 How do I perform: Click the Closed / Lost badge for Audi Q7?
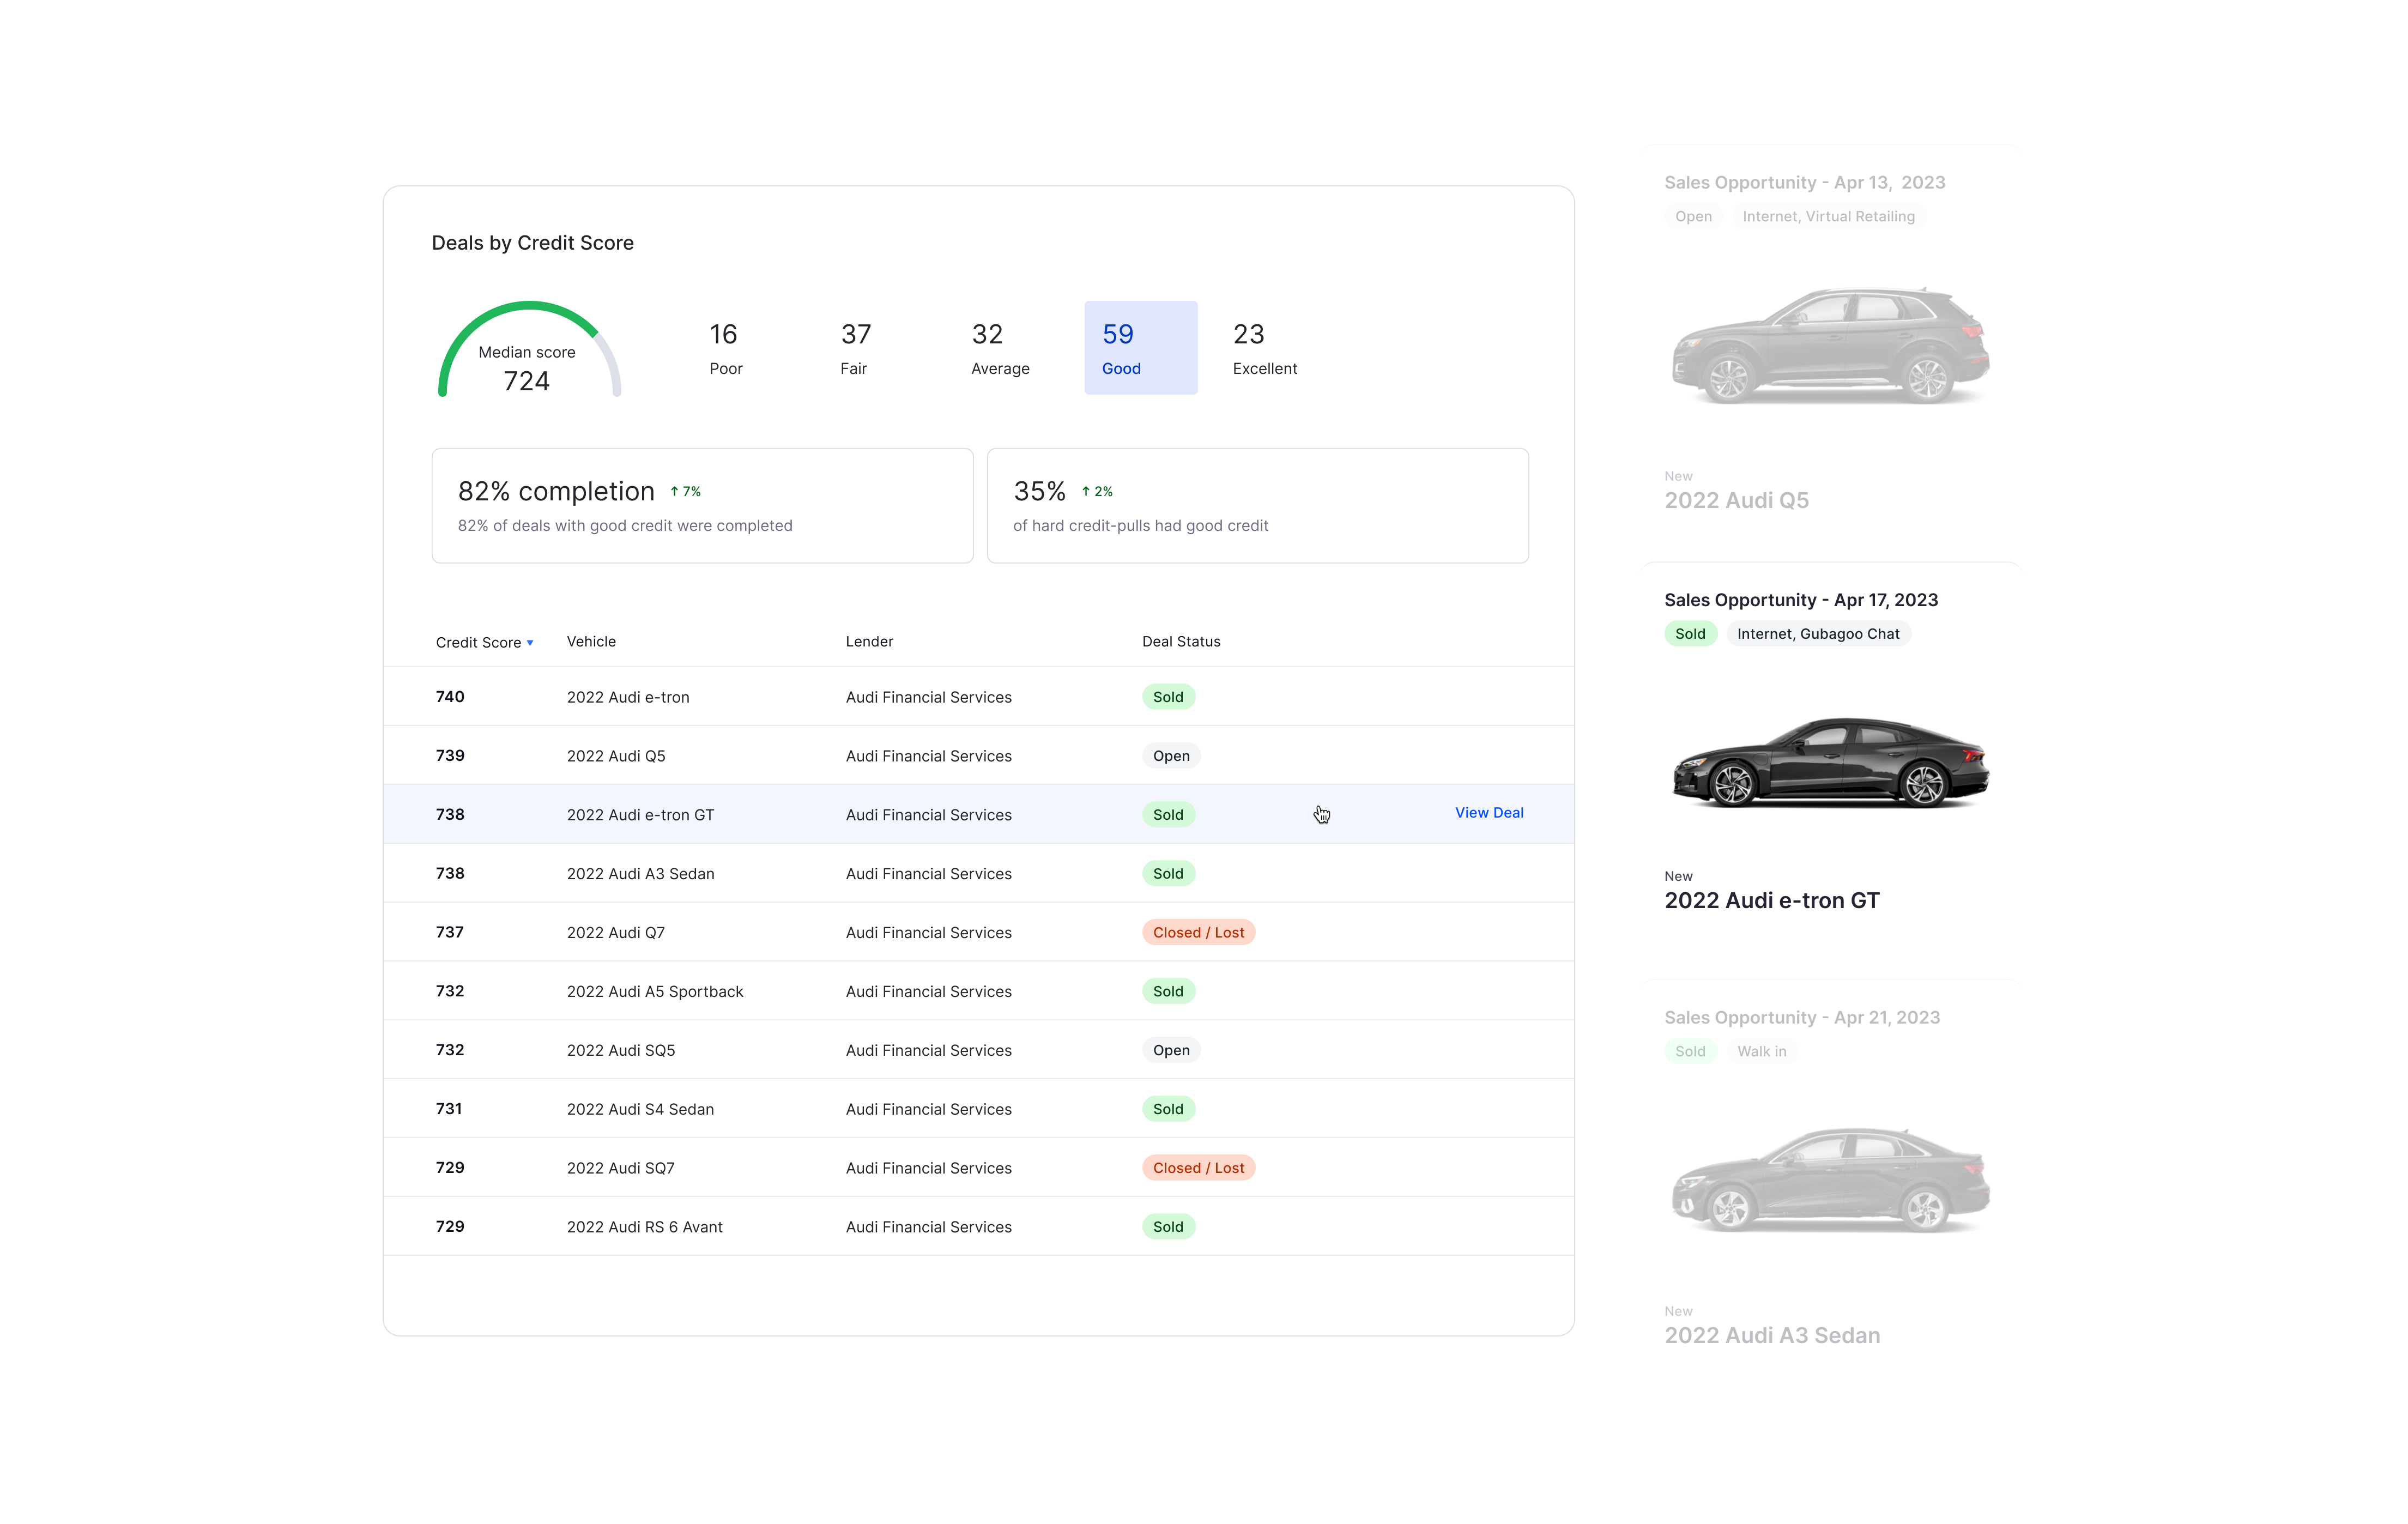pyautogui.click(x=1198, y=933)
